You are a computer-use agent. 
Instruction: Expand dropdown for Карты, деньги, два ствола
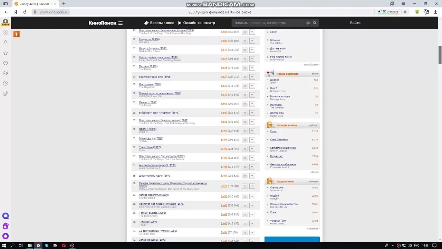click(252, 59)
